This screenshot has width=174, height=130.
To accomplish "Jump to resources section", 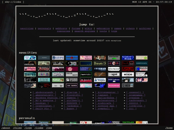I will 63,31.
